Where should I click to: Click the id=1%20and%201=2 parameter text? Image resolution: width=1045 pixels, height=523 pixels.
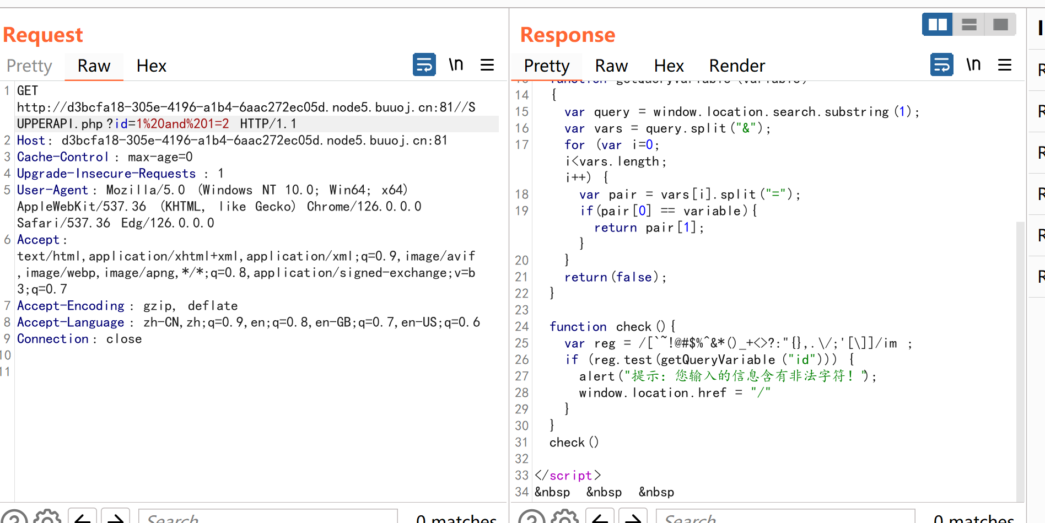pyautogui.click(x=172, y=124)
